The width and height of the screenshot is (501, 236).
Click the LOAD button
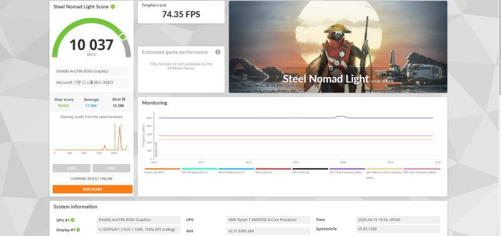(x=71, y=168)
